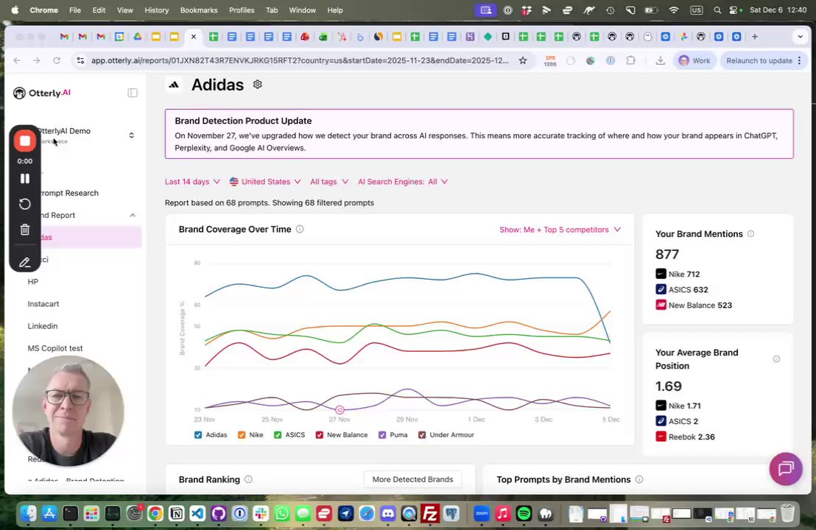The width and height of the screenshot is (816, 530).
Task: Open HP brand report in sidebar
Action: [33, 281]
